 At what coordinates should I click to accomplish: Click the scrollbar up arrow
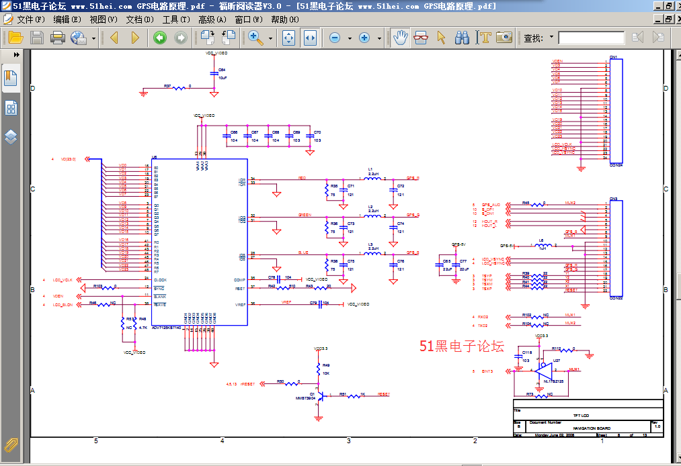[678, 54]
